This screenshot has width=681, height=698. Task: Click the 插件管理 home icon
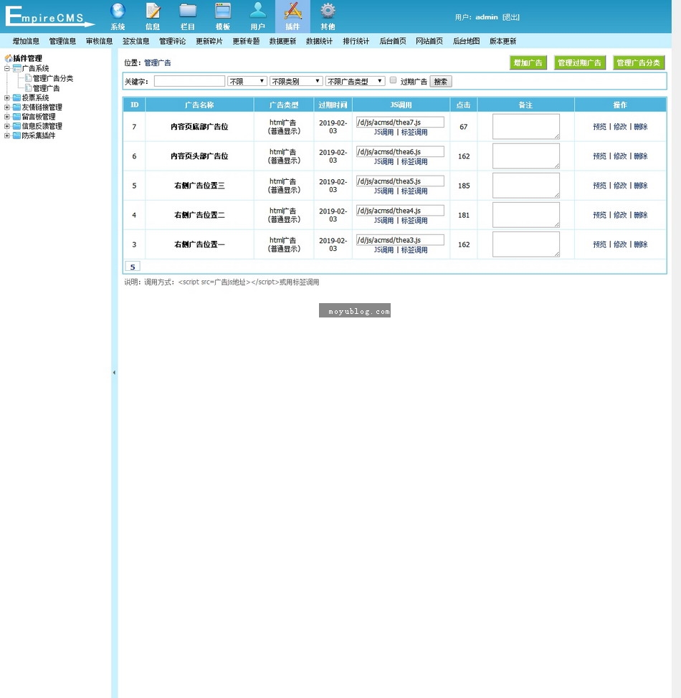9,58
